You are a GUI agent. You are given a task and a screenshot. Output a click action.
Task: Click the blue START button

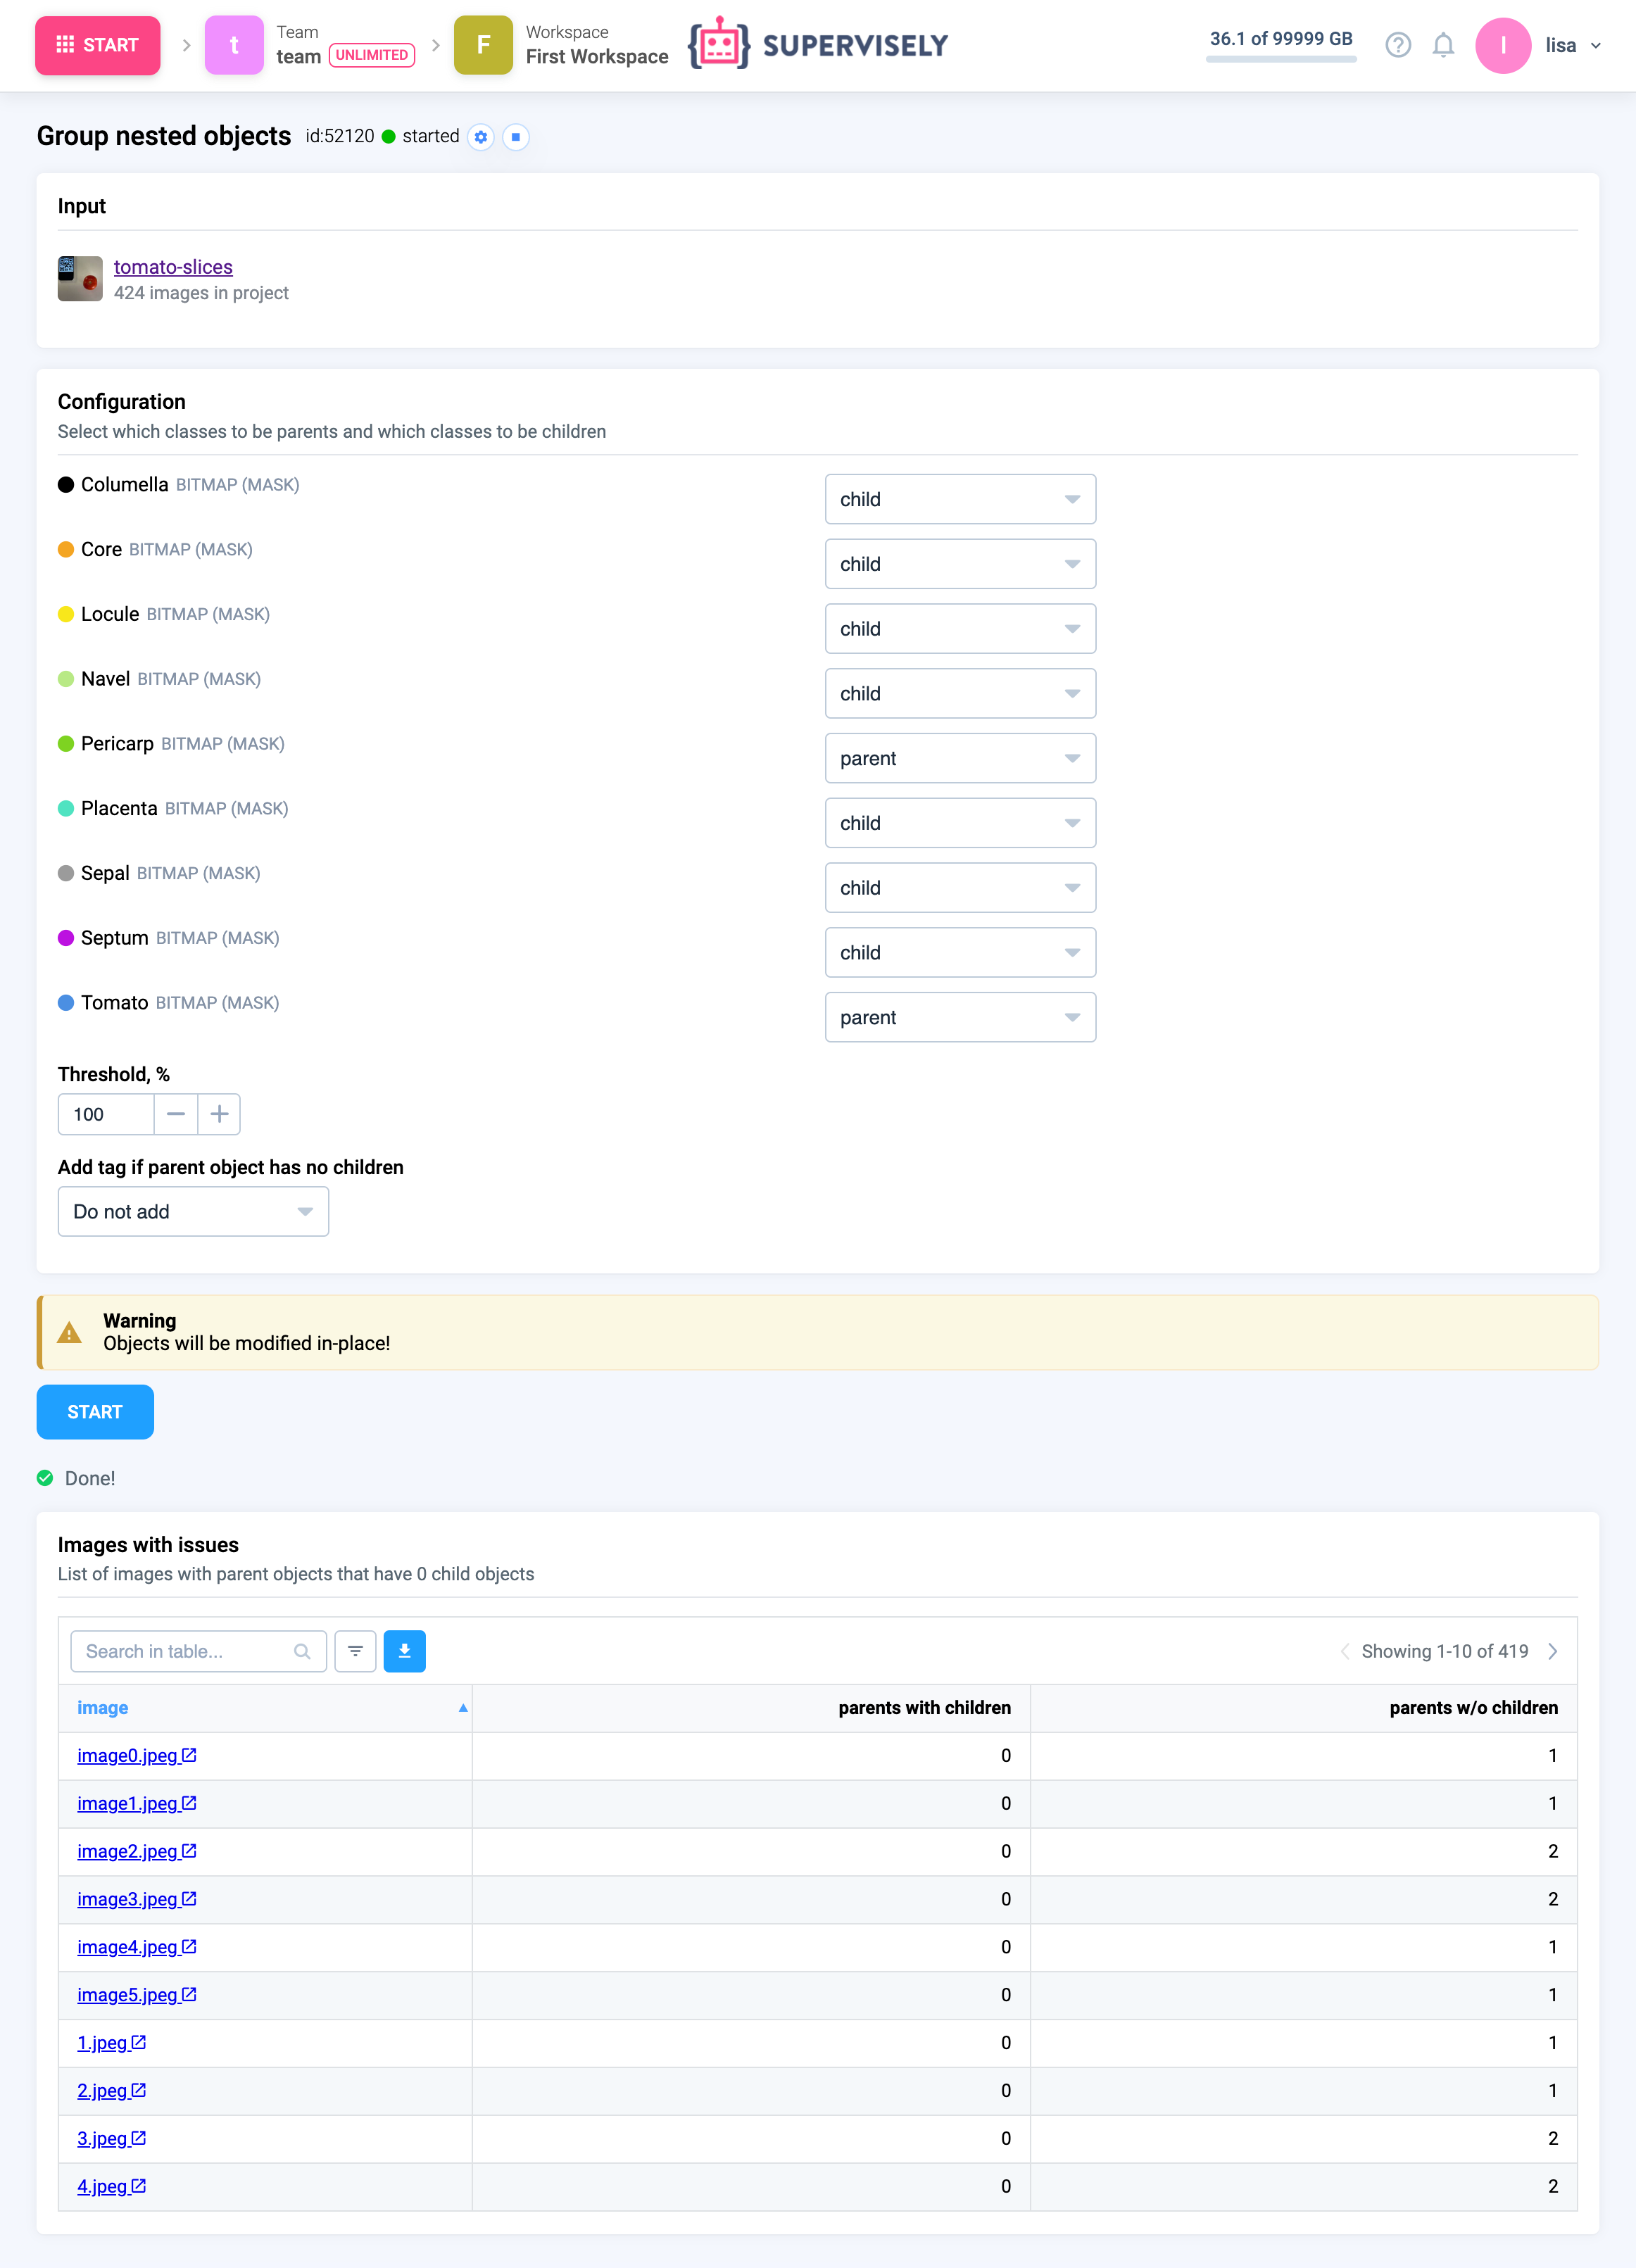click(x=95, y=1411)
